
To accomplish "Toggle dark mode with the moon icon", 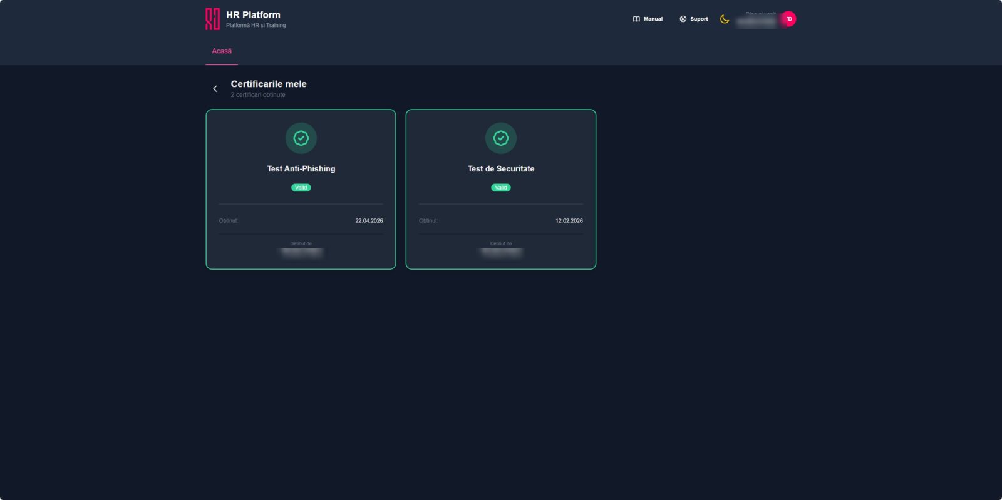I will [725, 19].
